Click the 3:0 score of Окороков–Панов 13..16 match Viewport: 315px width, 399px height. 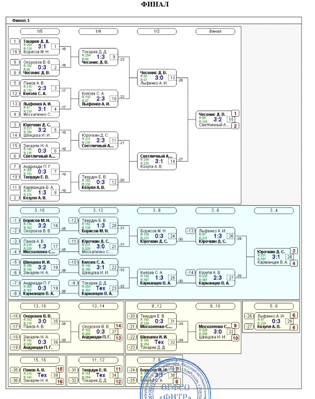(x=42, y=321)
